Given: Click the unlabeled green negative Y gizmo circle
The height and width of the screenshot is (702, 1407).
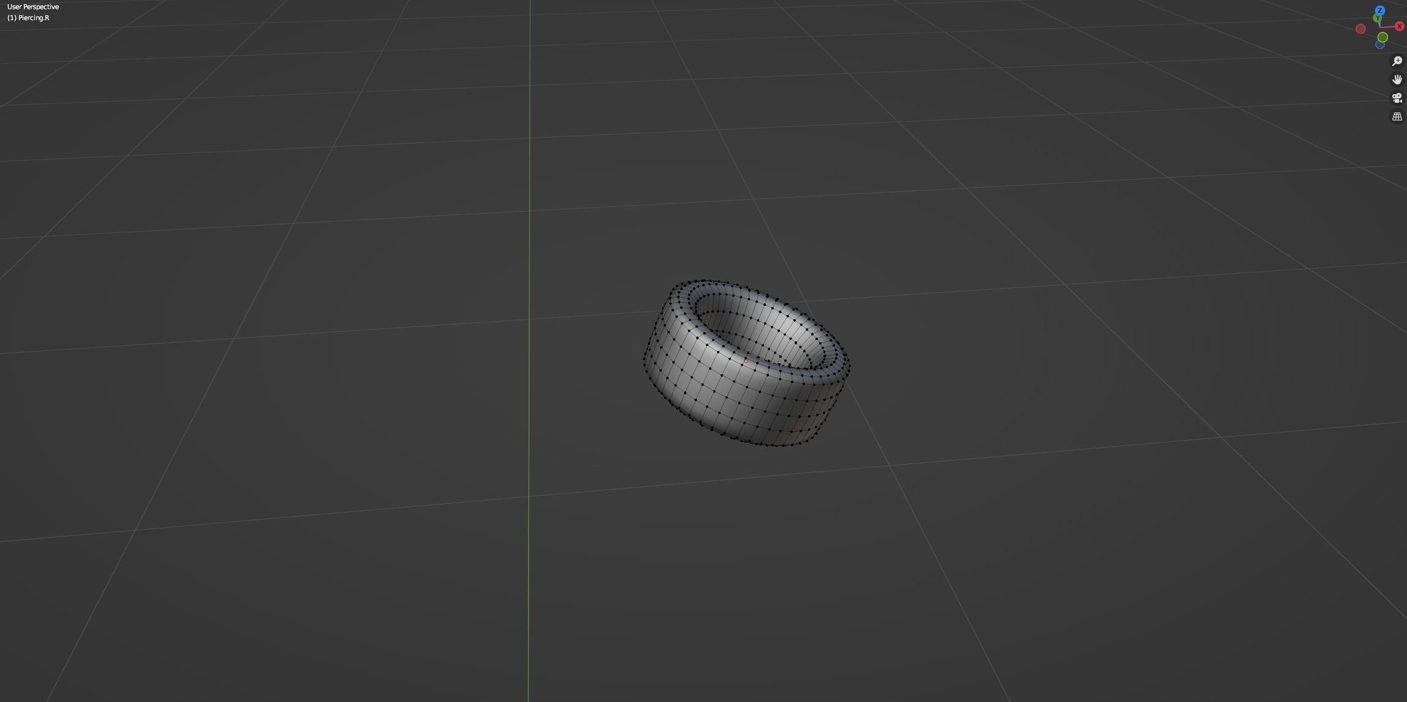Looking at the screenshot, I should (1383, 37).
